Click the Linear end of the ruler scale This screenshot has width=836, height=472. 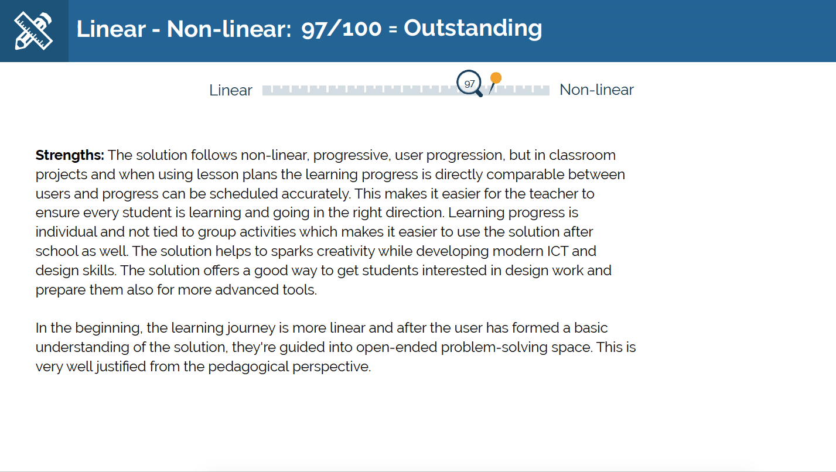(267, 90)
